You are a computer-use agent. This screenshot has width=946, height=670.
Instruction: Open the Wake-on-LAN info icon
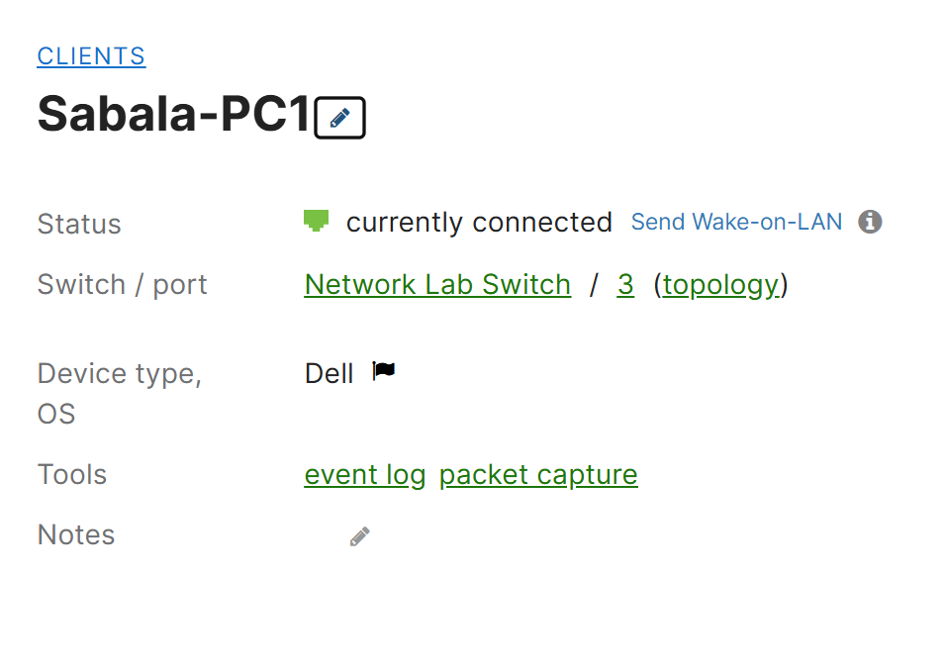pos(870,222)
